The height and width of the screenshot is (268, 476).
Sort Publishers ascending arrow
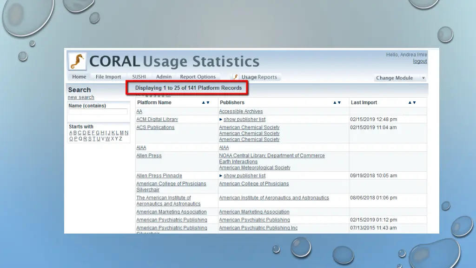[x=335, y=103]
